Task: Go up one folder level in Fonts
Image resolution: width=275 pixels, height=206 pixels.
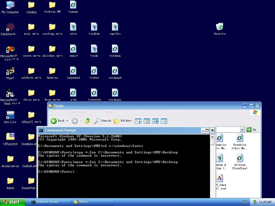Action: (x=87, y=121)
